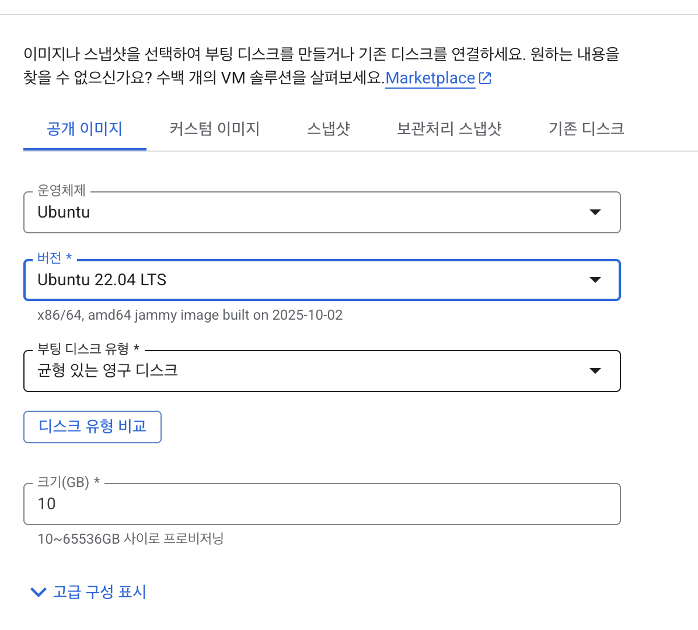
Task: Select the 스냅샷 tab
Action: pyautogui.click(x=328, y=129)
